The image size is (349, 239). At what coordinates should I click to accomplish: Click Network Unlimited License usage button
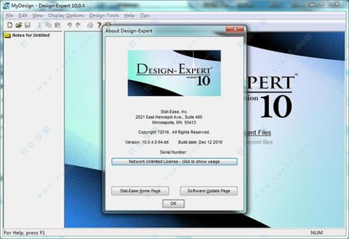(x=174, y=161)
